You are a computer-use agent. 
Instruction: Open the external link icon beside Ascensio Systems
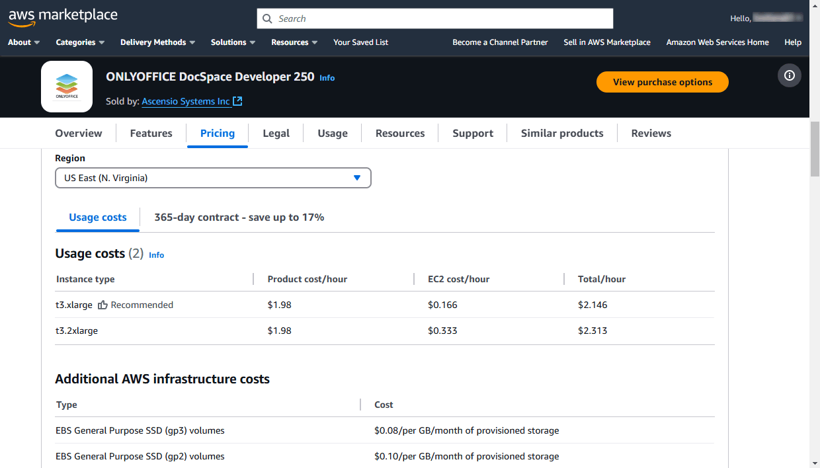coord(237,101)
